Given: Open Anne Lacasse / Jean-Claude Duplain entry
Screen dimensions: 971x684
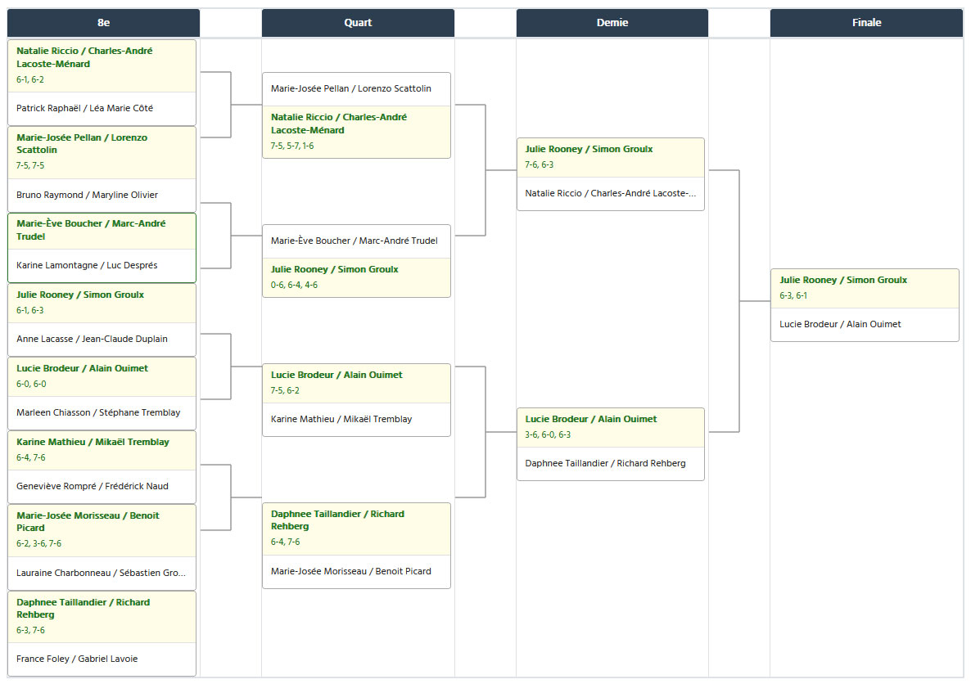Looking at the screenshot, I should [x=102, y=340].
